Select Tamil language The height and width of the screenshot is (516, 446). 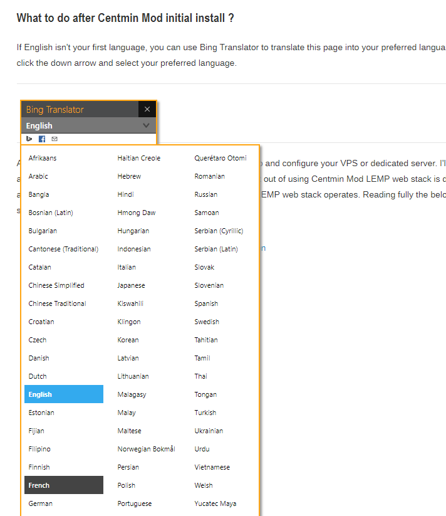click(x=202, y=358)
